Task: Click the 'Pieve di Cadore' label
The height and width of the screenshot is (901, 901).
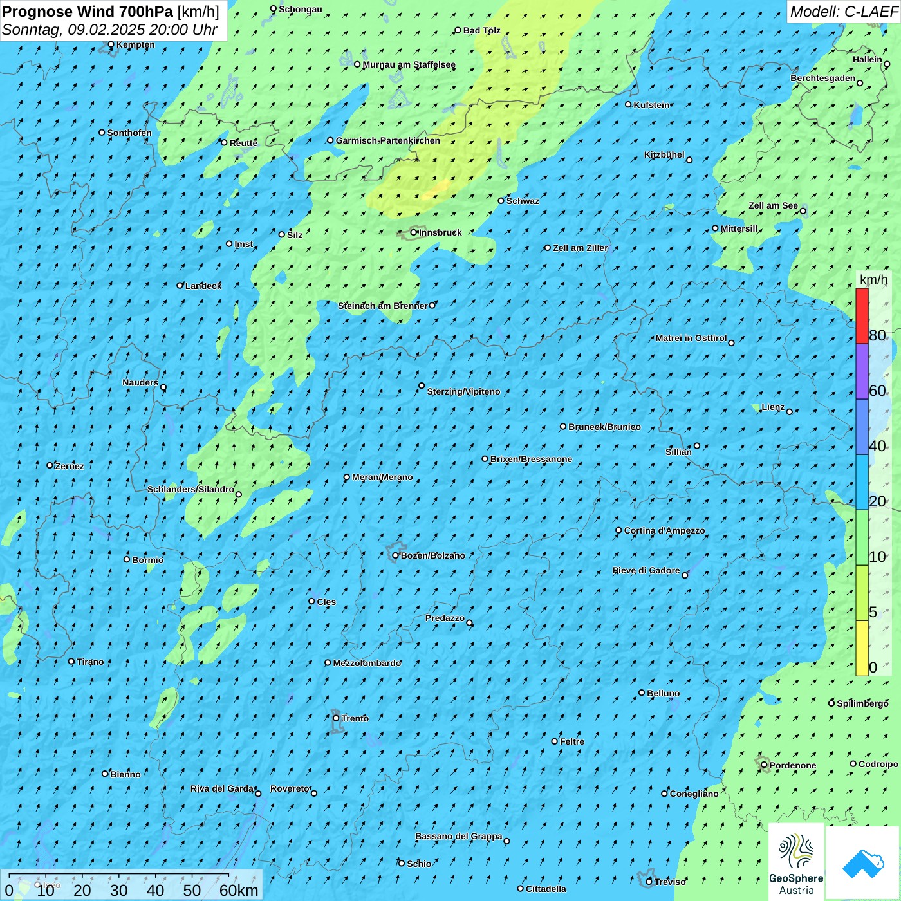Action: (646, 570)
